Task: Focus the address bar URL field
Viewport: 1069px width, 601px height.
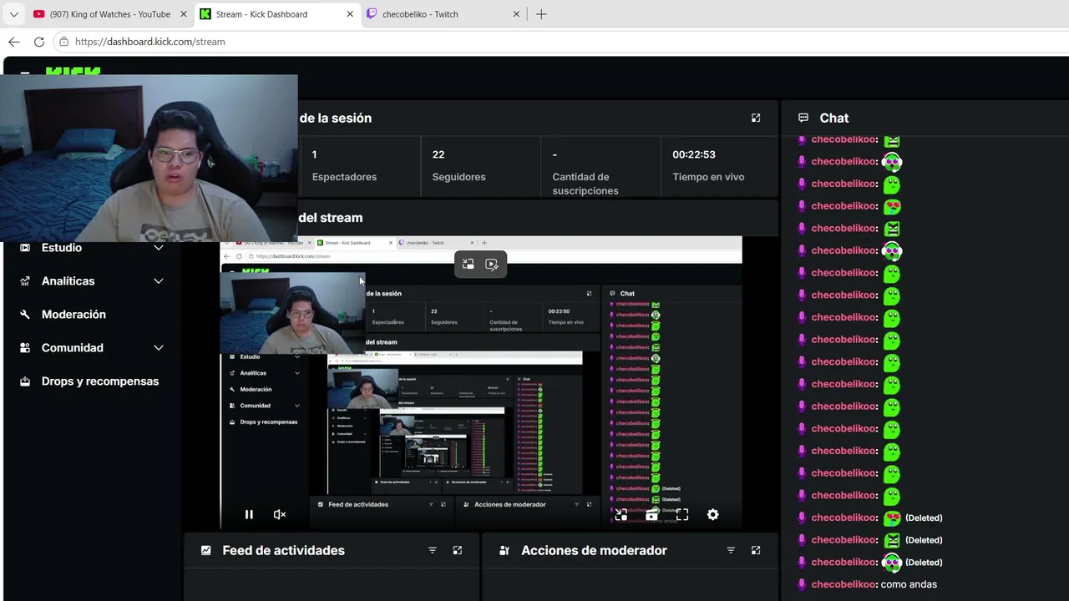Action: pos(560,42)
